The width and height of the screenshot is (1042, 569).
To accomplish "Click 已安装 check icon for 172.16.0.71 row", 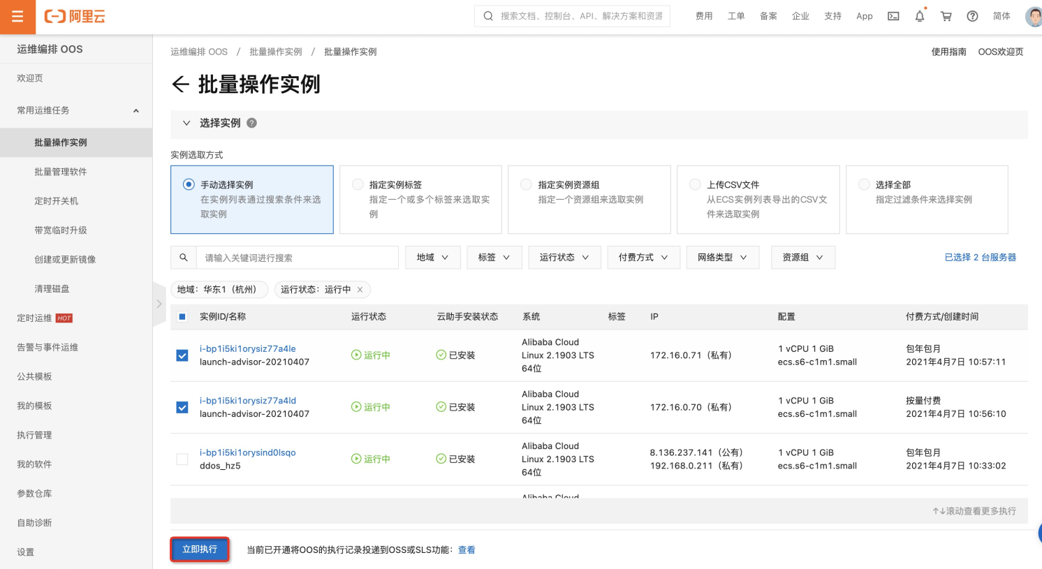I will point(441,355).
